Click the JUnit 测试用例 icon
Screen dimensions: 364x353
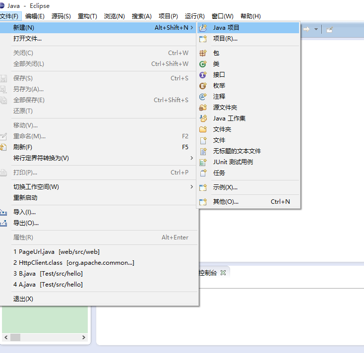click(203, 162)
